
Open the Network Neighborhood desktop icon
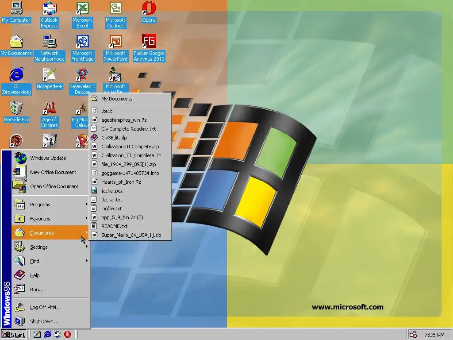point(50,48)
